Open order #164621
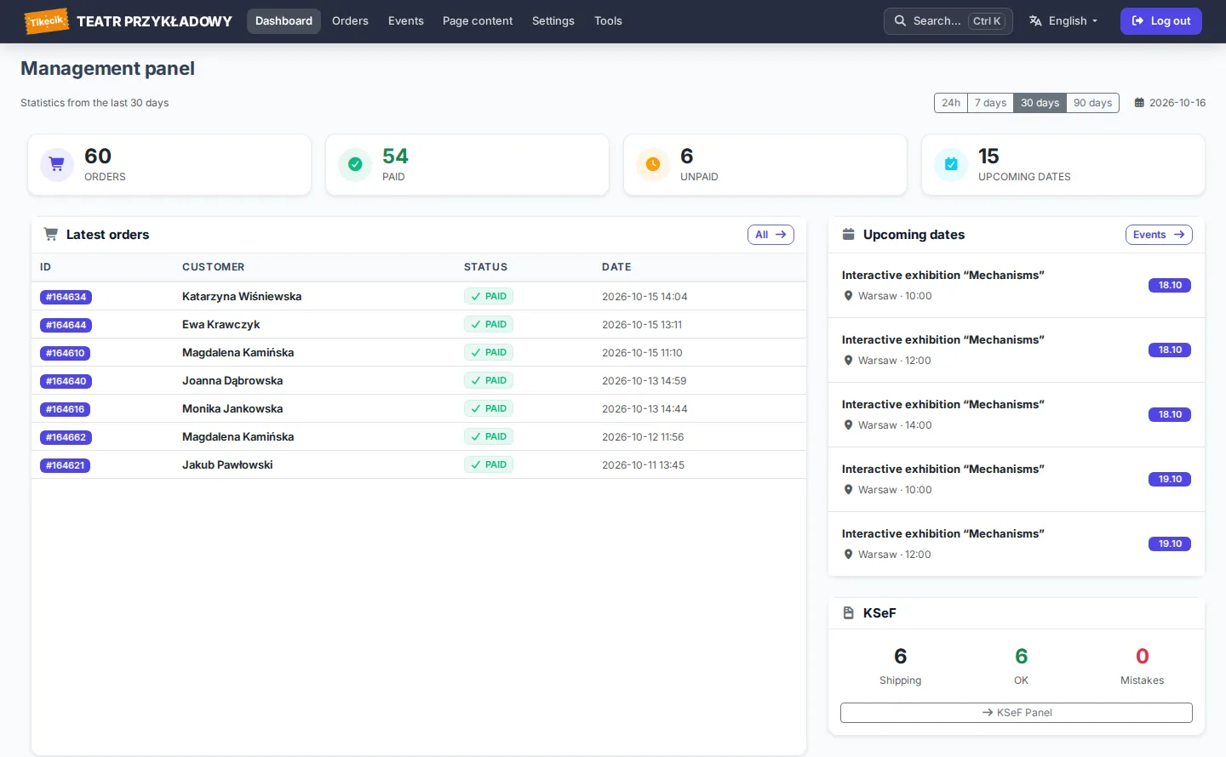 click(x=65, y=465)
